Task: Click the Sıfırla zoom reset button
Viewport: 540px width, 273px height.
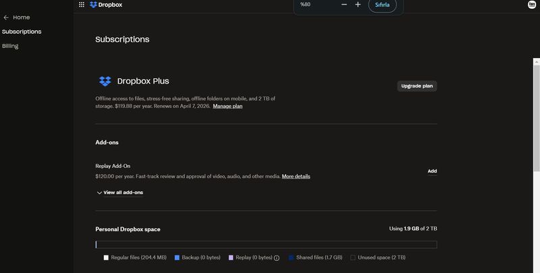Action: coord(382,5)
